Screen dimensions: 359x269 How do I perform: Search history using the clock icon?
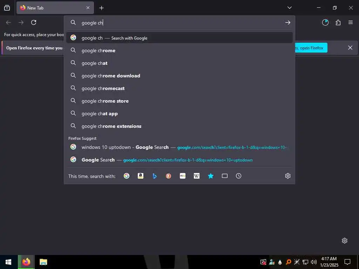coord(238,176)
